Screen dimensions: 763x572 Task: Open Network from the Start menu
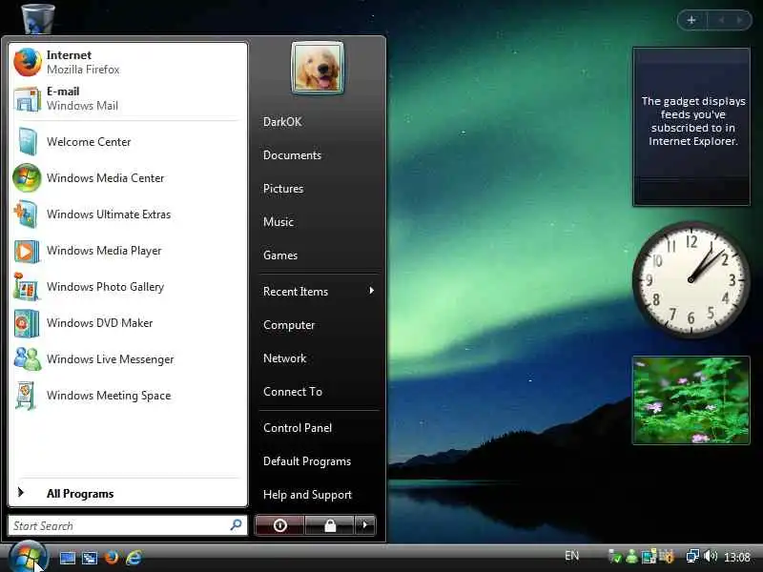pos(319,358)
